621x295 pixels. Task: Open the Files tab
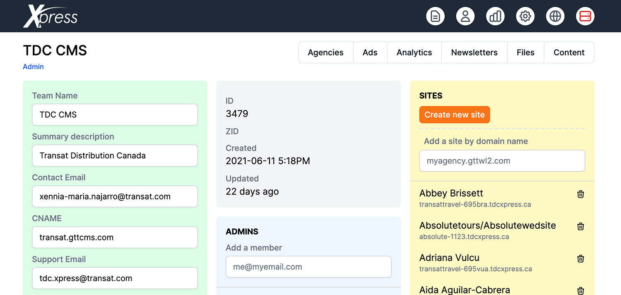[x=525, y=53]
